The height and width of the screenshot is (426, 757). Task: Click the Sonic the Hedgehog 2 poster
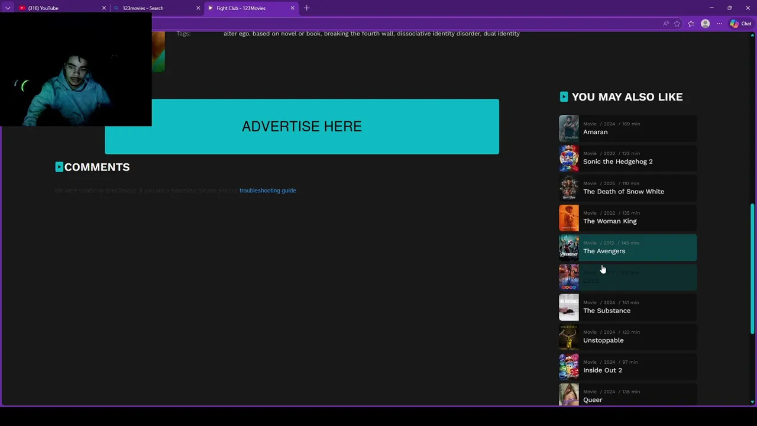[569, 158]
